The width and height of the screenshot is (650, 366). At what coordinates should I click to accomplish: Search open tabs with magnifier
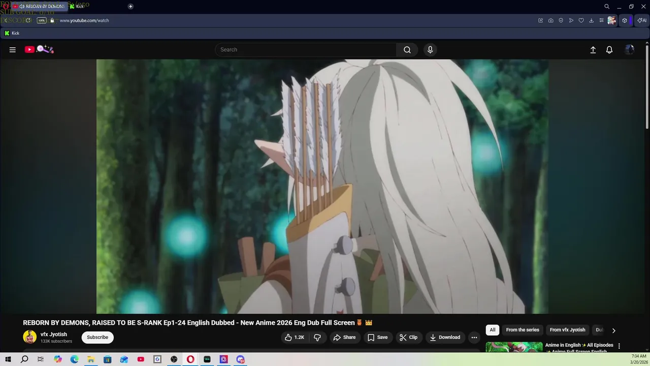(x=607, y=7)
